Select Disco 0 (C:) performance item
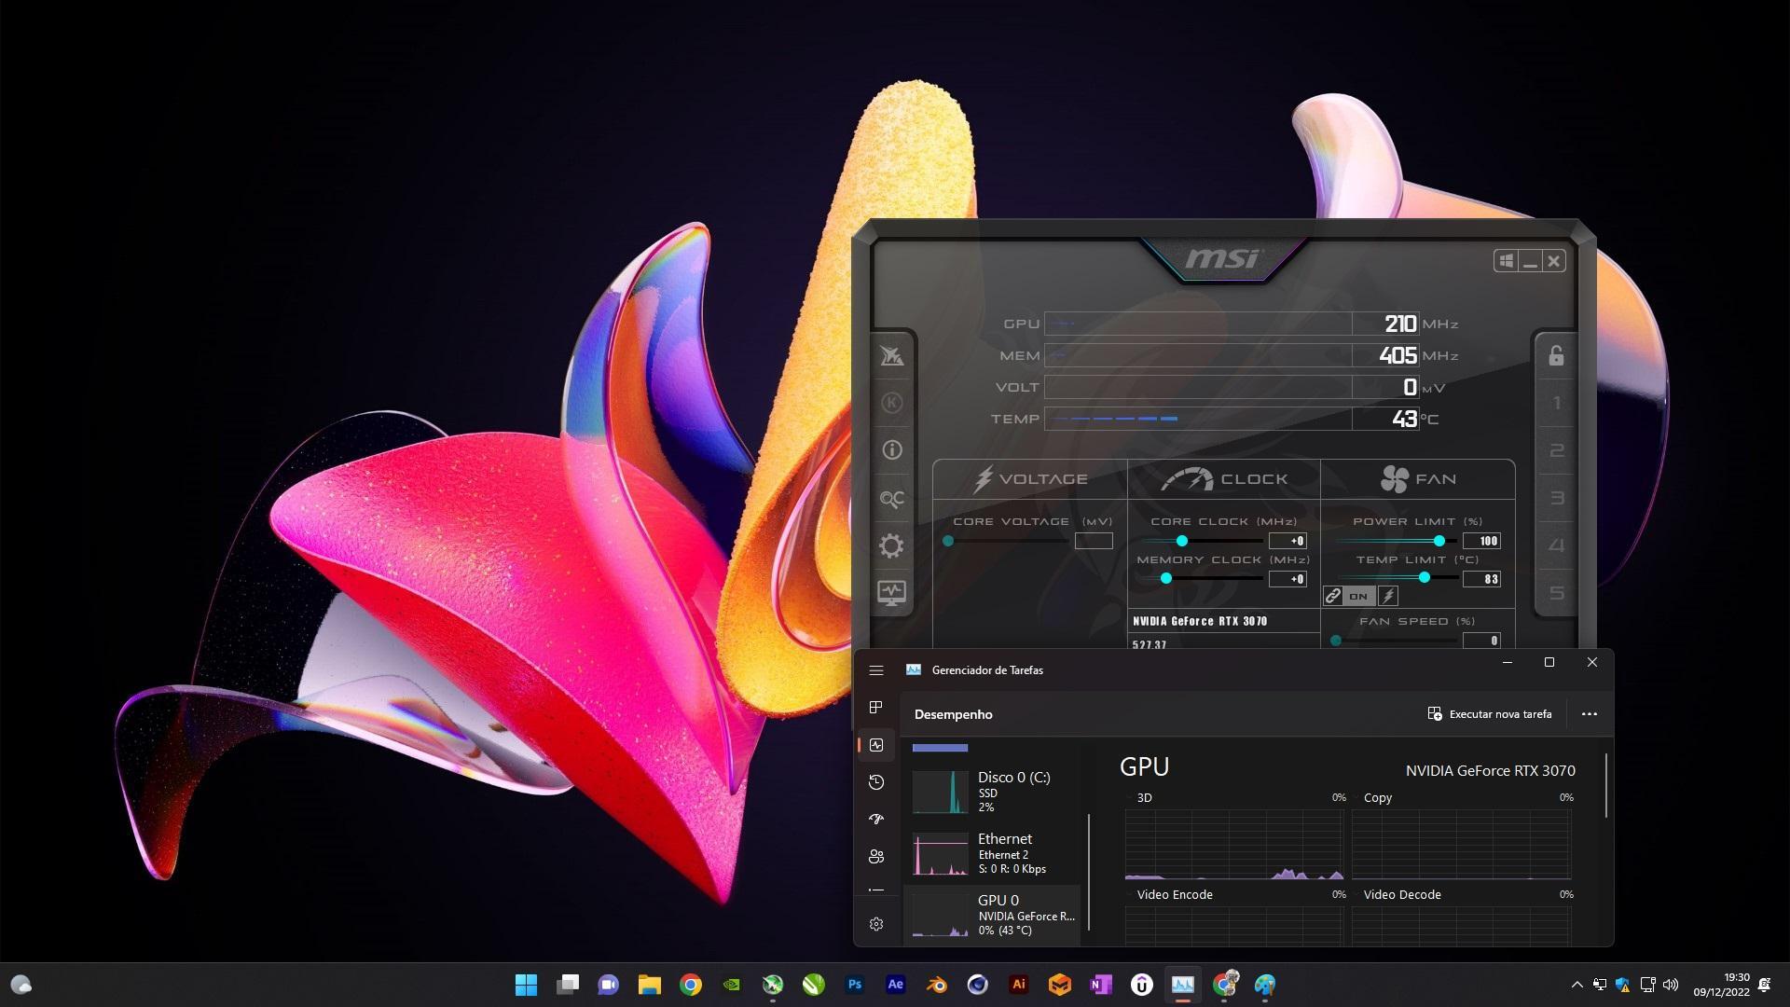The height and width of the screenshot is (1007, 1790). tap(992, 792)
